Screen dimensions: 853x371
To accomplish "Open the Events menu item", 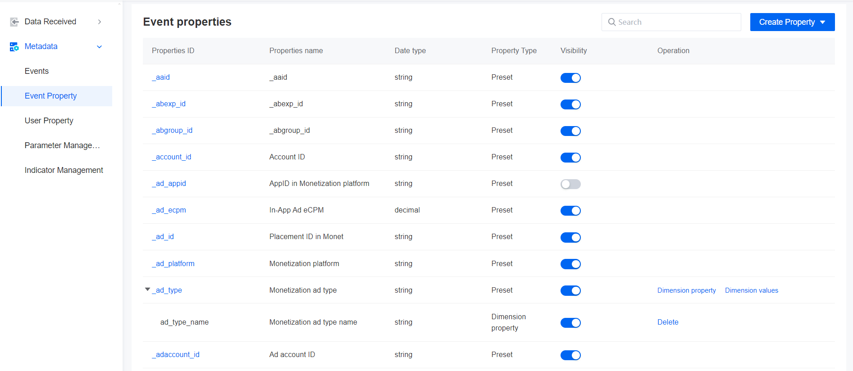I will click(x=36, y=71).
